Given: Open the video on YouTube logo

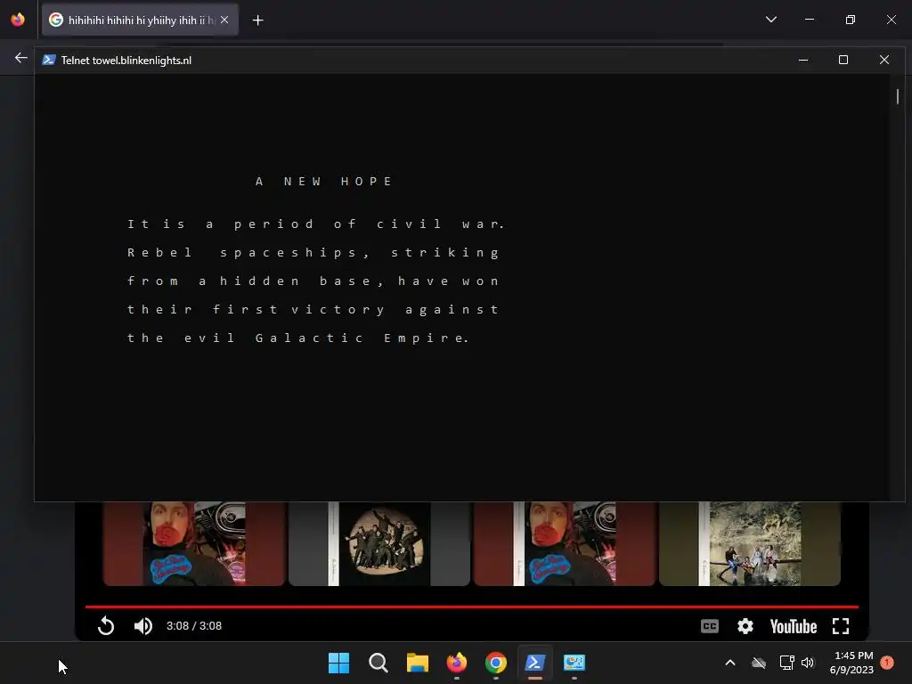Looking at the screenshot, I should (x=794, y=626).
